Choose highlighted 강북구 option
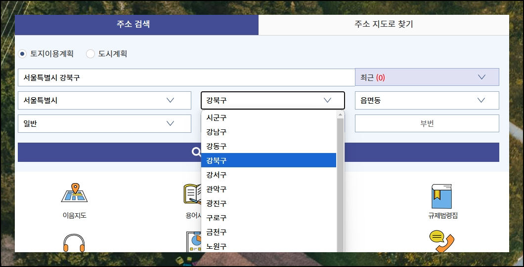 pos(269,160)
